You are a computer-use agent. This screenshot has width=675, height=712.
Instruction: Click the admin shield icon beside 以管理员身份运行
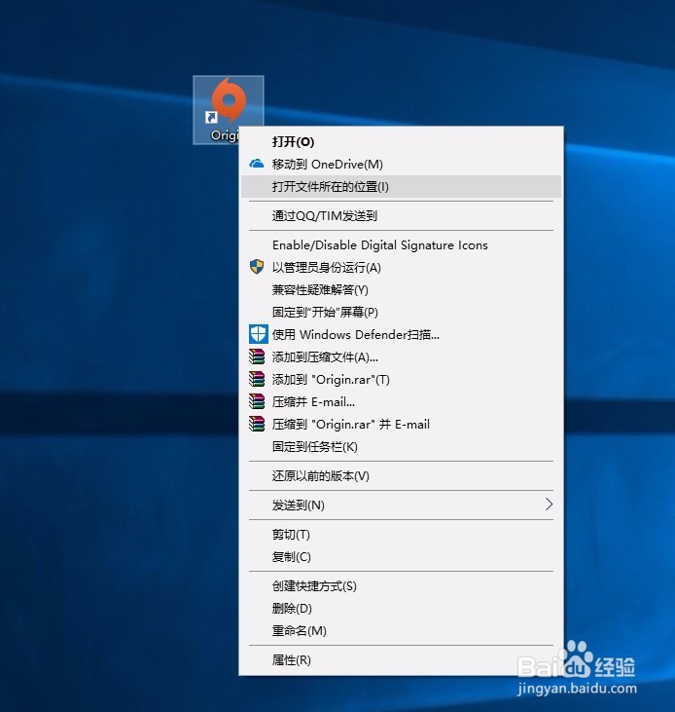pos(257,267)
